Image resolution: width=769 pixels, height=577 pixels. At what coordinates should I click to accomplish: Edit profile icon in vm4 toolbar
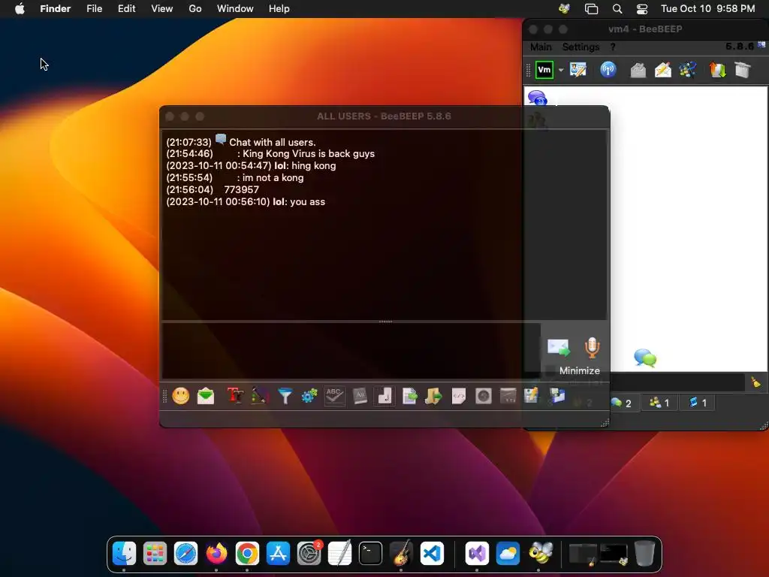point(578,70)
